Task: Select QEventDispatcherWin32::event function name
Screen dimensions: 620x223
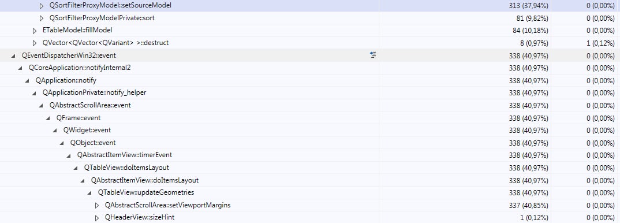Action: point(69,55)
